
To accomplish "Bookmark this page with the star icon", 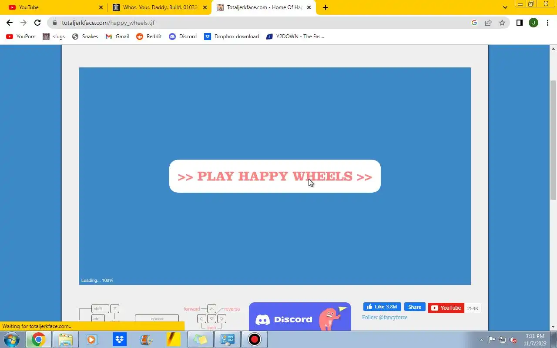I will [x=502, y=23].
